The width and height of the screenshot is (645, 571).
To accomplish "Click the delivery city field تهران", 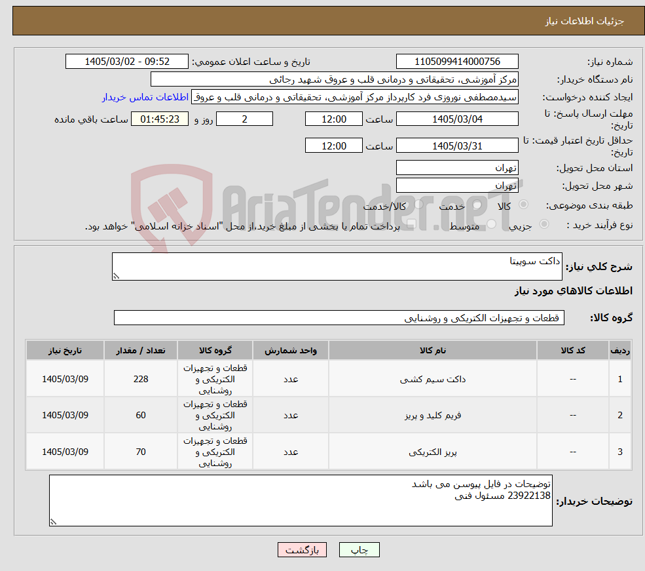I will point(457,186).
